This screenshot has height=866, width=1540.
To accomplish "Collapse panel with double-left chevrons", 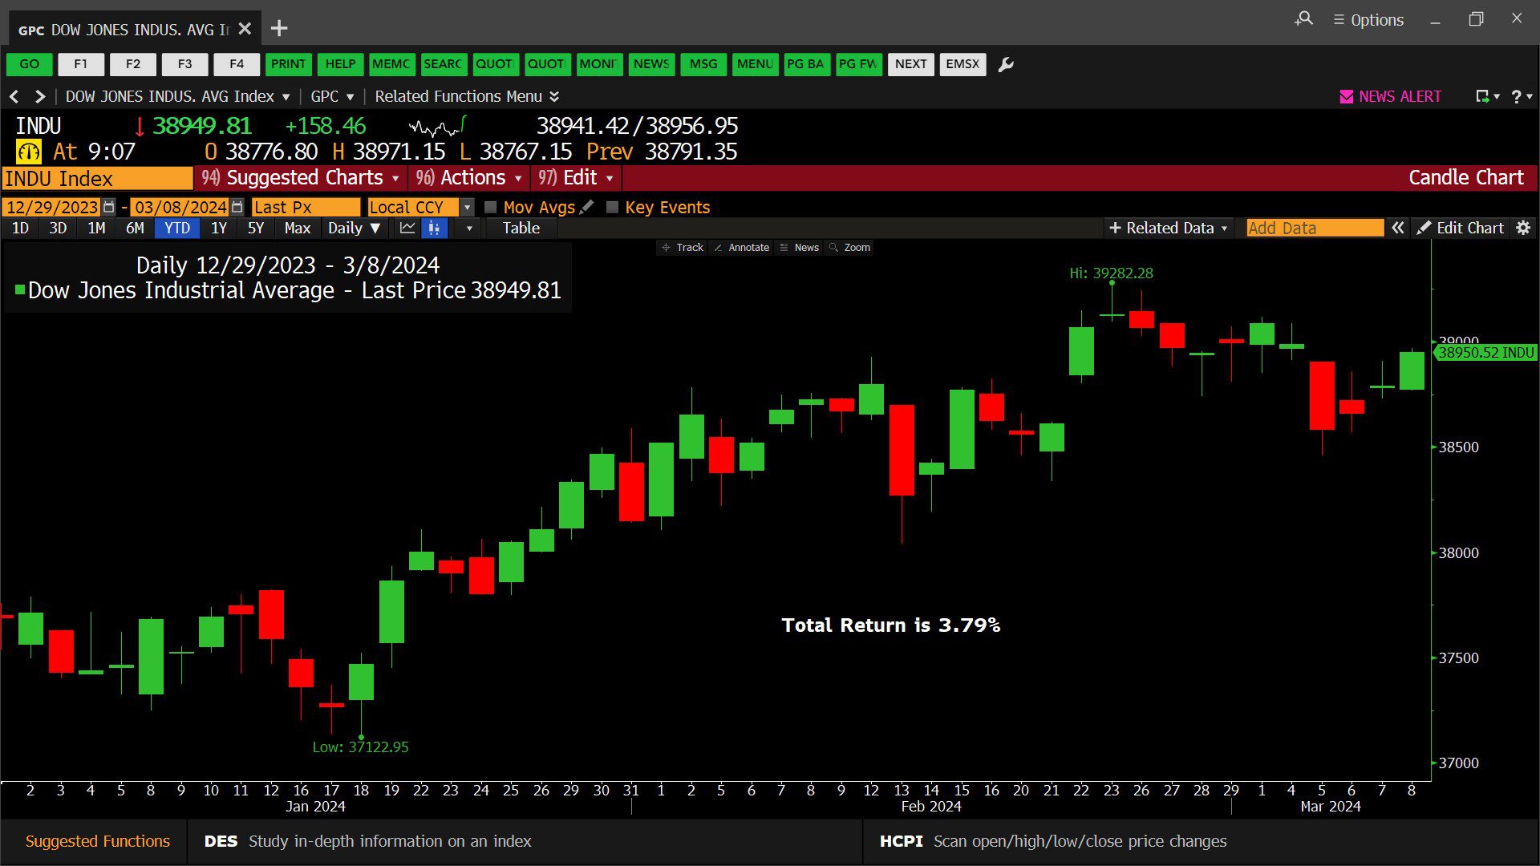I will click(1398, 229).
